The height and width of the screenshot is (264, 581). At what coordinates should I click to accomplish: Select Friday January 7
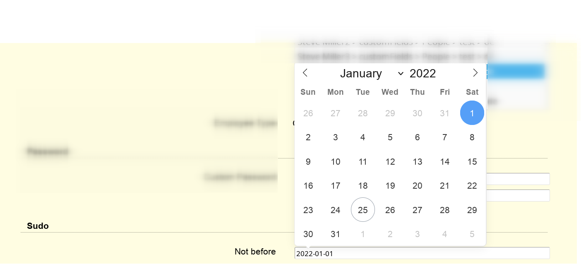point(444,137)
